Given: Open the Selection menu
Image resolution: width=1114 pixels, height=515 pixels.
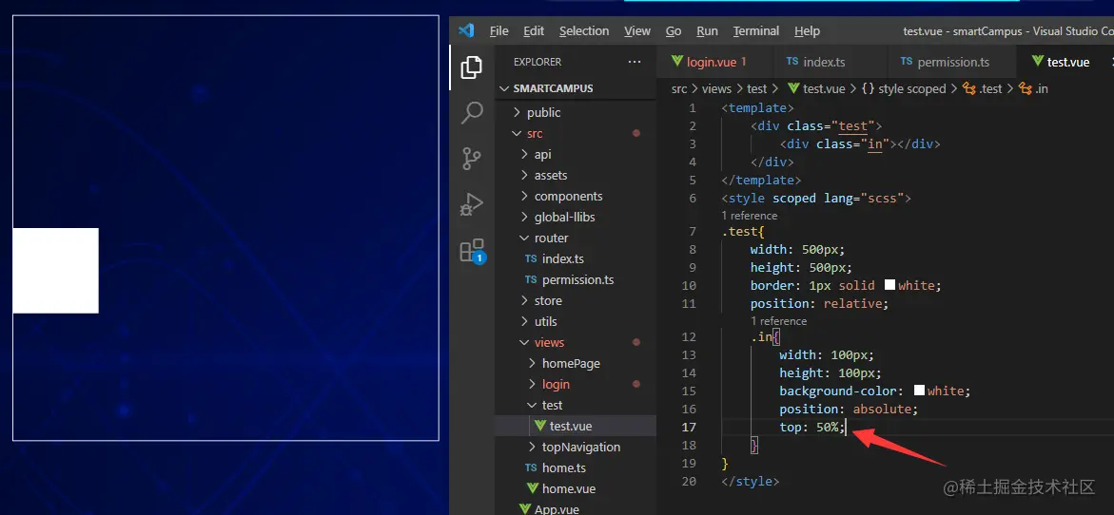Looking at the screenshot, I should [584, 31].
